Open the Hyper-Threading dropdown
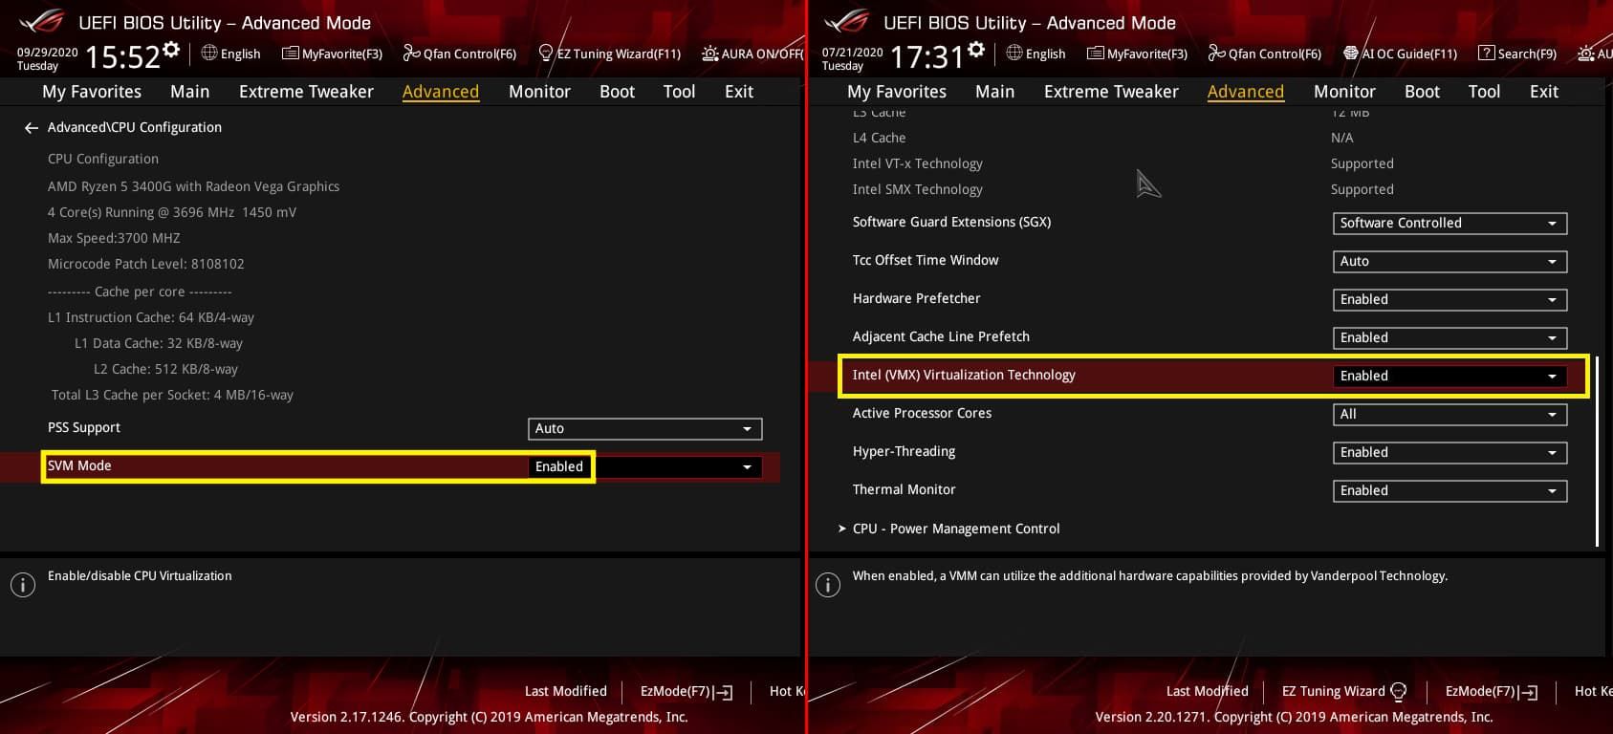 pos(1450,452)
